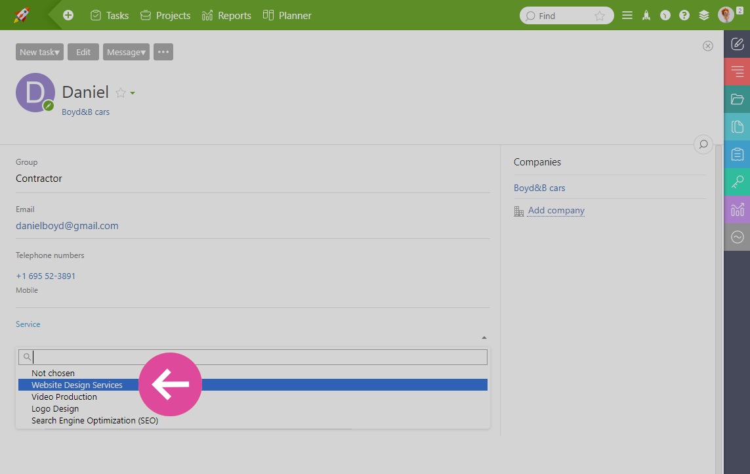Select Video Production option
The height and width of the screenshot is (474, 750).
pos(253,397)
